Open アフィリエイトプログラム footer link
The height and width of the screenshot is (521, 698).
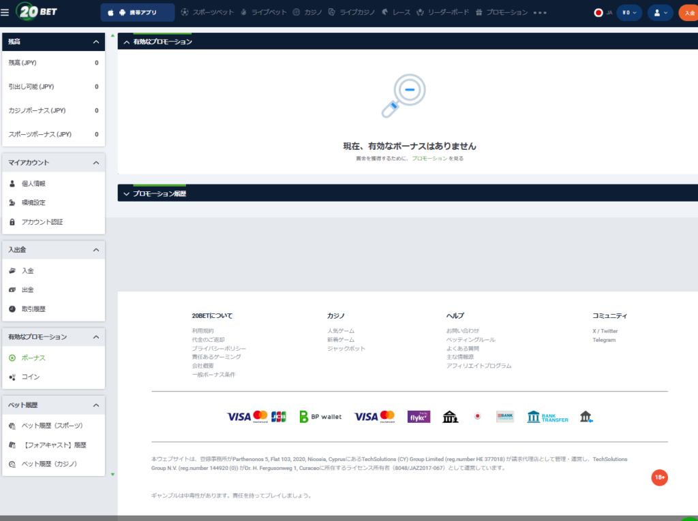pos(479,366)
